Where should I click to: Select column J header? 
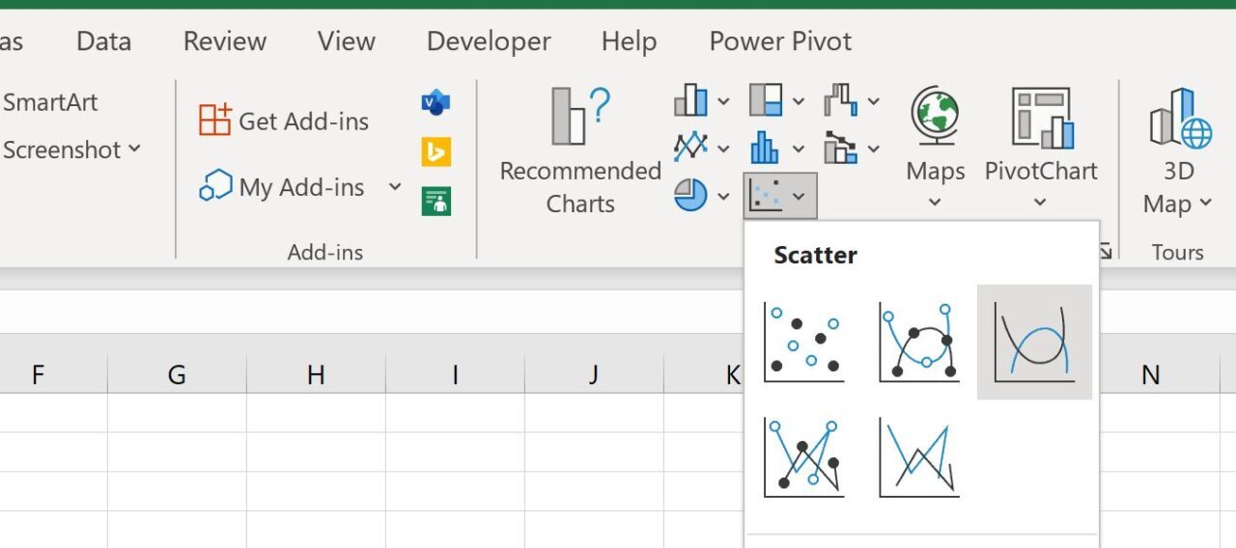[x=594, y=374]
